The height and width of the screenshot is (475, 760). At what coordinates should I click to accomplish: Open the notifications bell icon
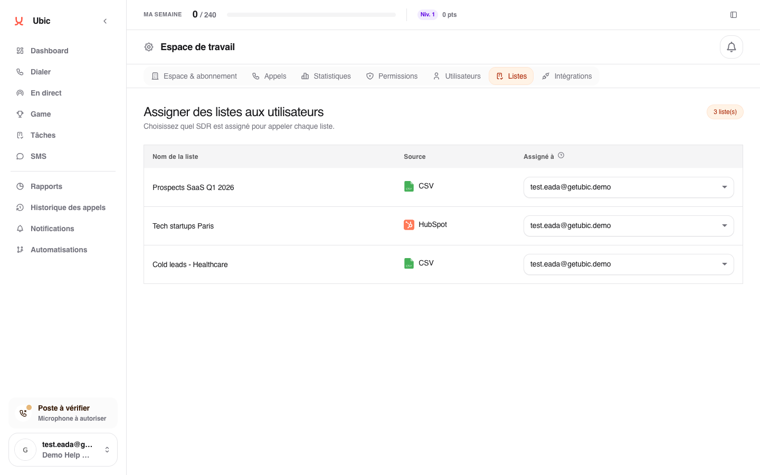click(x=731, y=47)
